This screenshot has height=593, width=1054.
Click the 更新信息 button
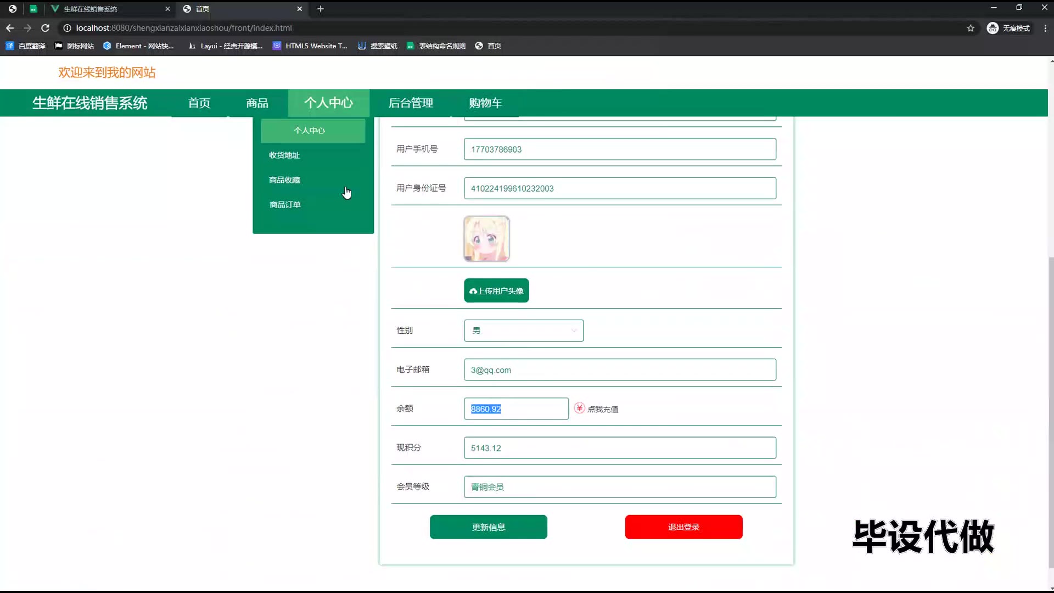tap(489, 527)
